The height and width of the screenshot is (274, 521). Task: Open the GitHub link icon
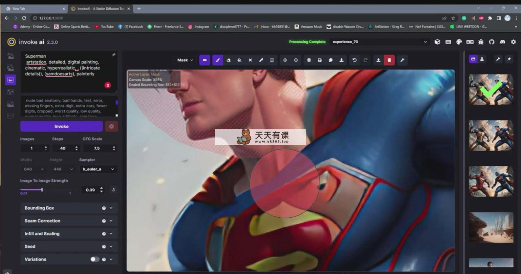491,42
